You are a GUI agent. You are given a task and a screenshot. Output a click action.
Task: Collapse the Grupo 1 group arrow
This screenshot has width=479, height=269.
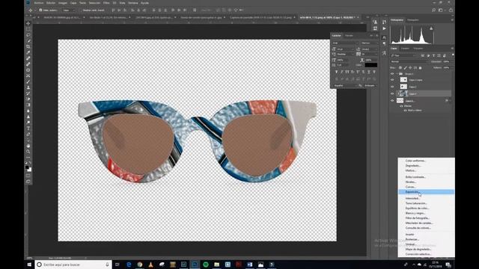[x=397, y=74]
